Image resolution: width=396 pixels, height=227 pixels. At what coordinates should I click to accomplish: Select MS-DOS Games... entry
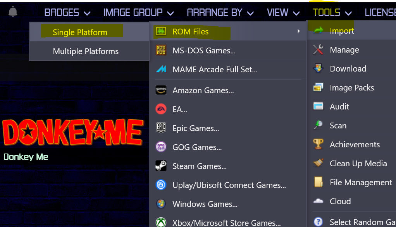228,50
